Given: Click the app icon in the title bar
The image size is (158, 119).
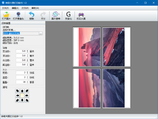Looking at the screenshot, I should [3, 3].
